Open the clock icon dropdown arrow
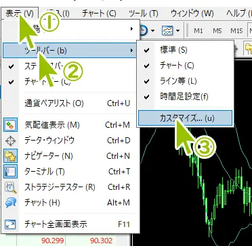The image size is (252, 246). [x=153, y=30]
